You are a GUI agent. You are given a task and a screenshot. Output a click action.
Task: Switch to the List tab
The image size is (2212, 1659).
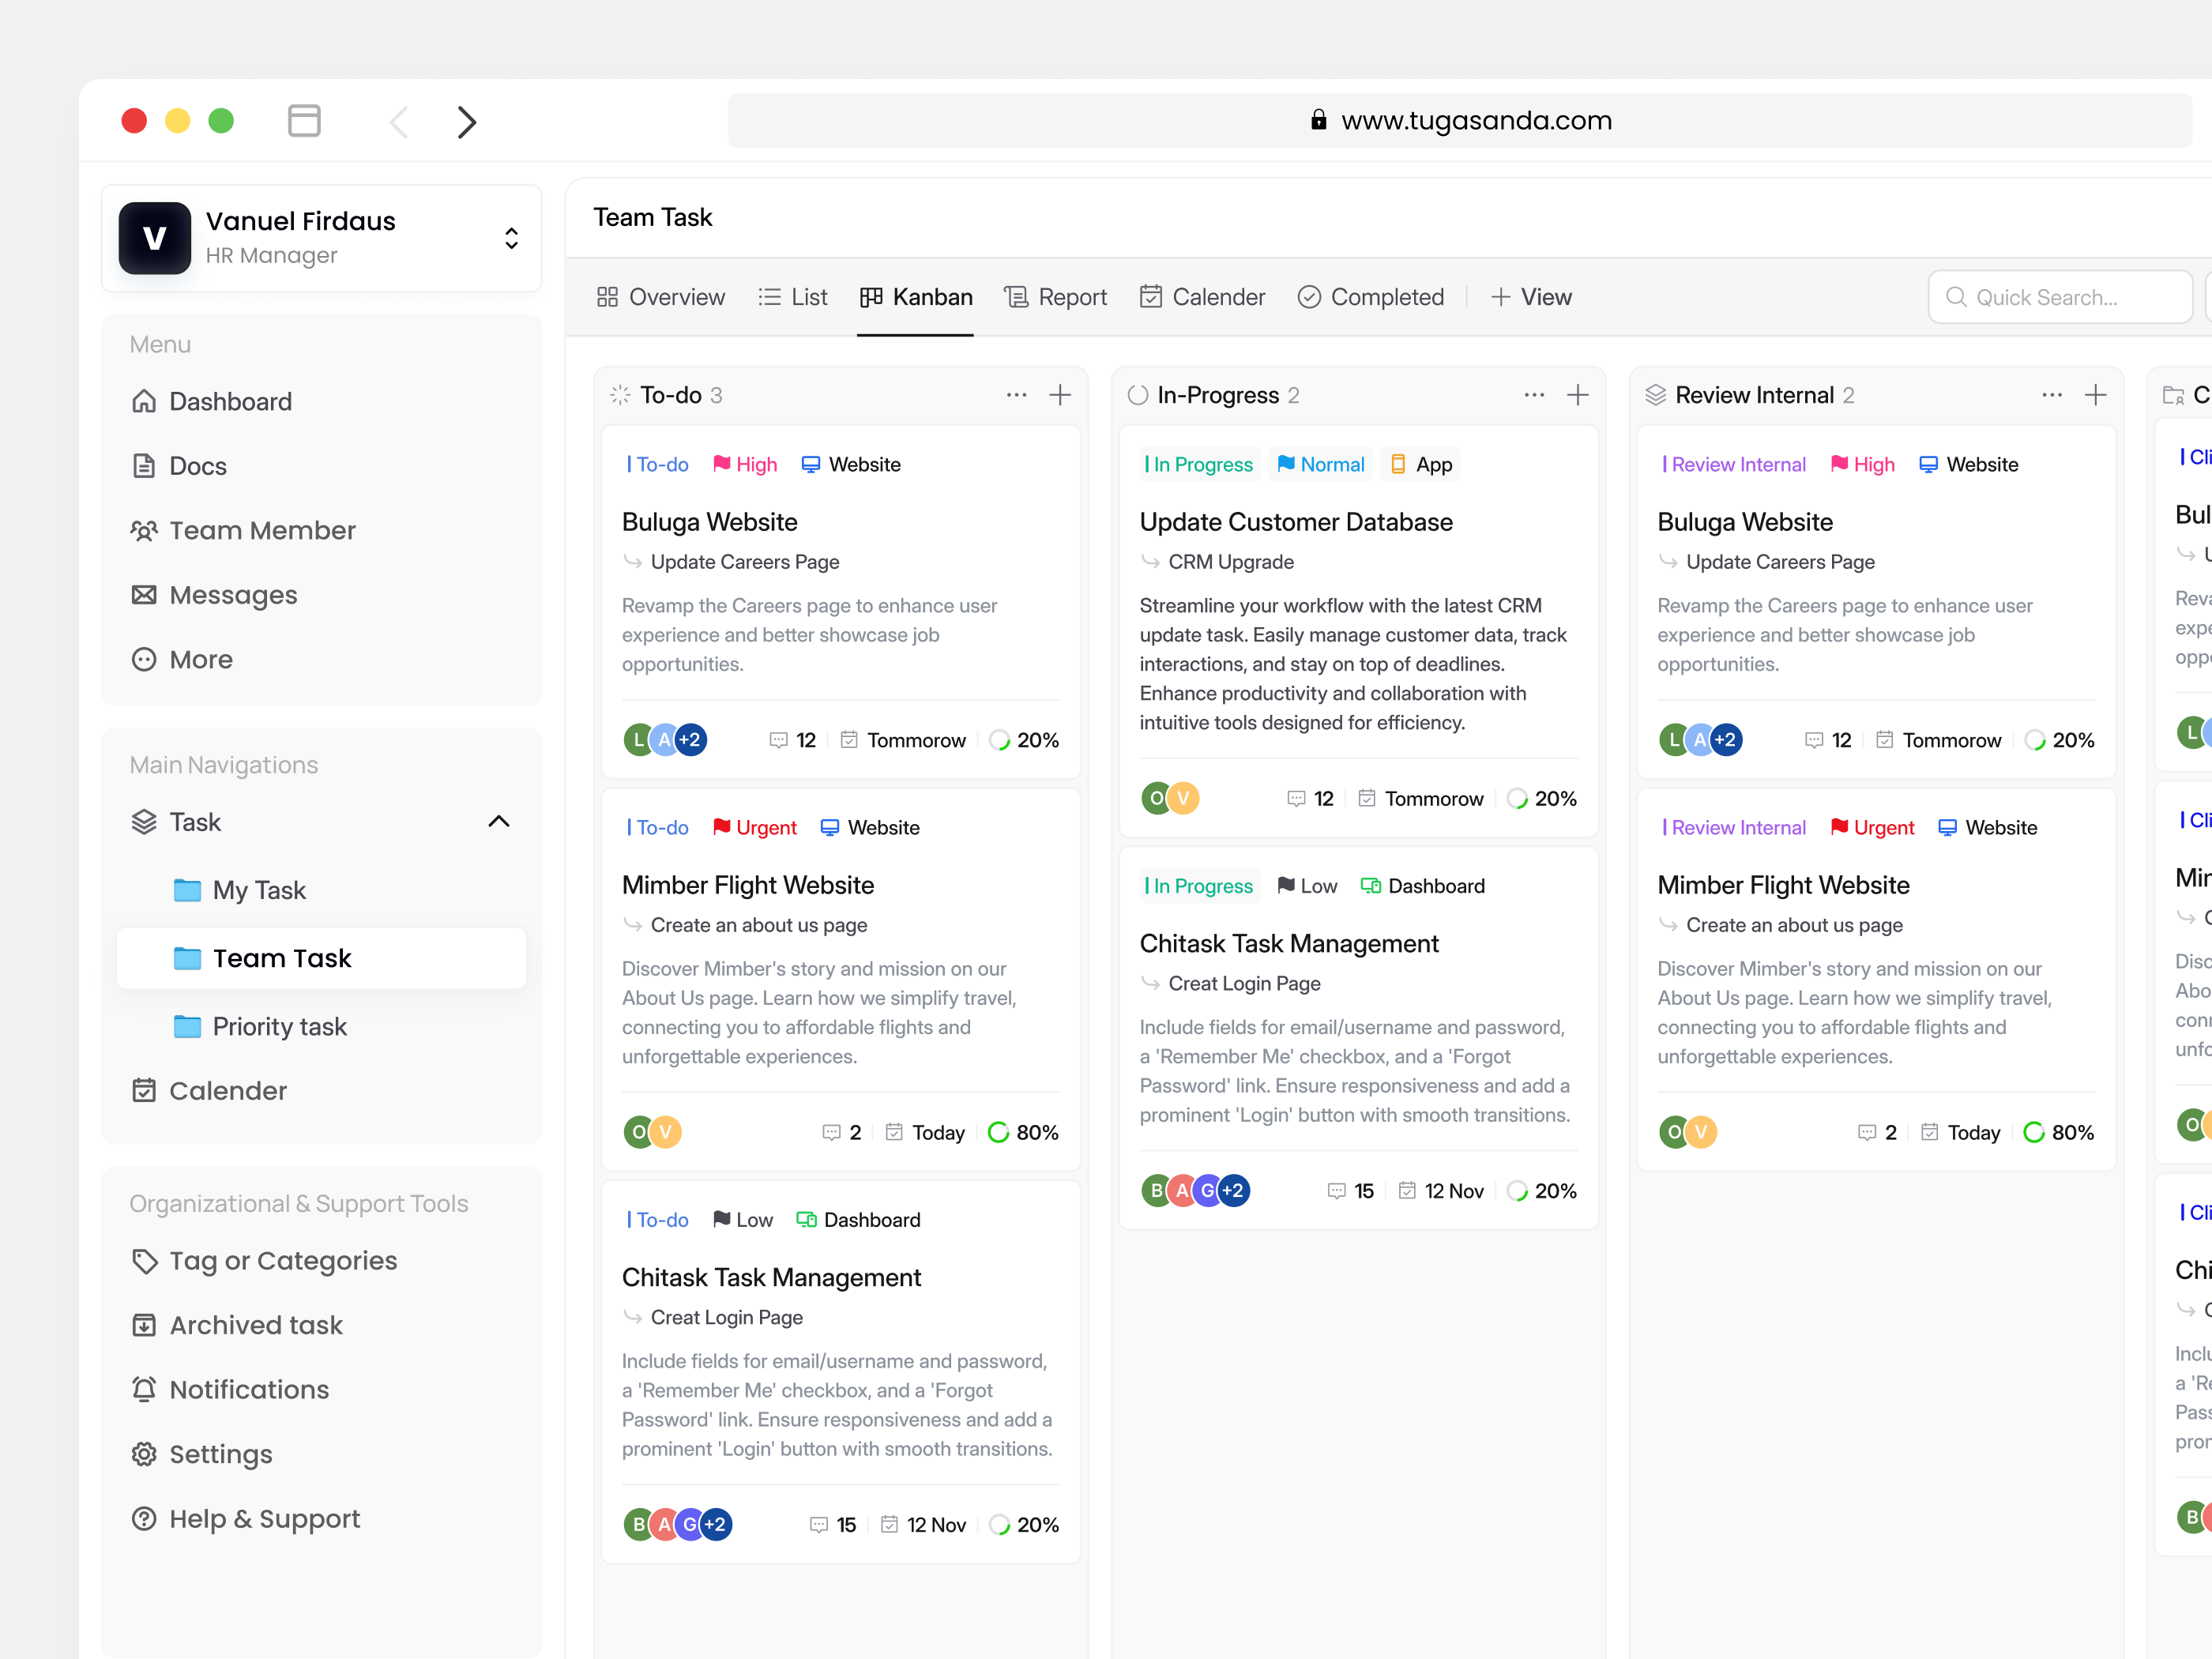793,297
